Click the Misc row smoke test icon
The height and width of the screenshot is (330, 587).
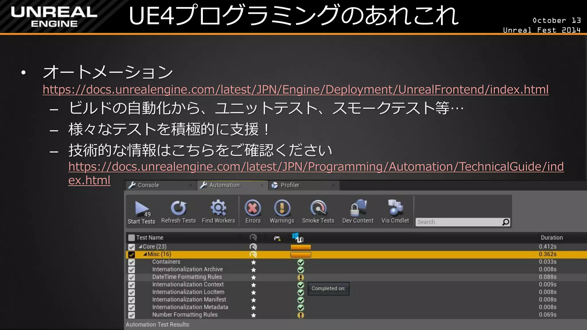(253, 254)
